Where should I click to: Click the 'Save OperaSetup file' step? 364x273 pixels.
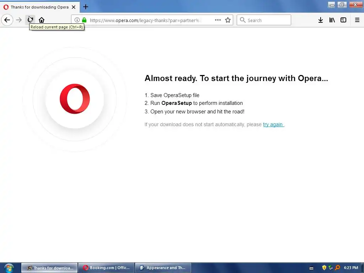tap(172, 95)
